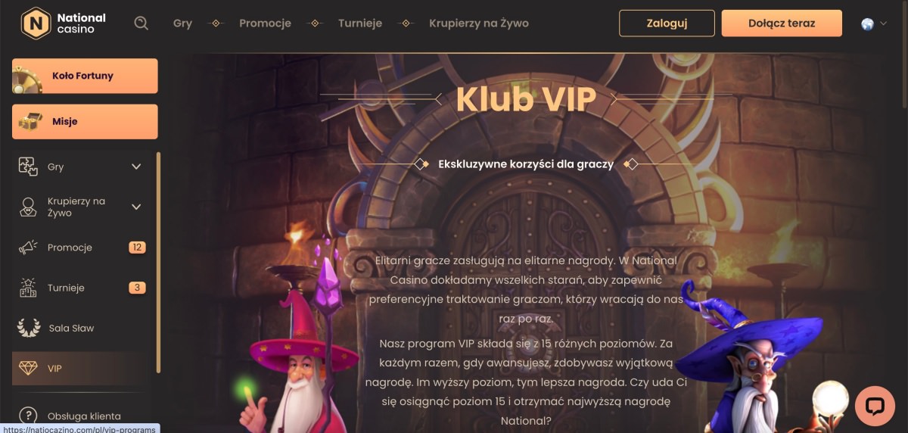The width and height of the screenshot is (908, 433).
Task: Open the live chat bubble icon
Action: point(875,406)
